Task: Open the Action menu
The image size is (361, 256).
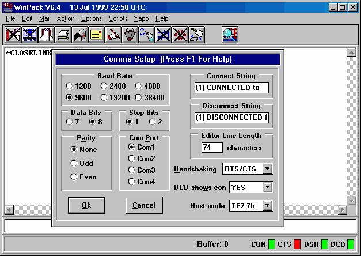Action: click(66, 18)
